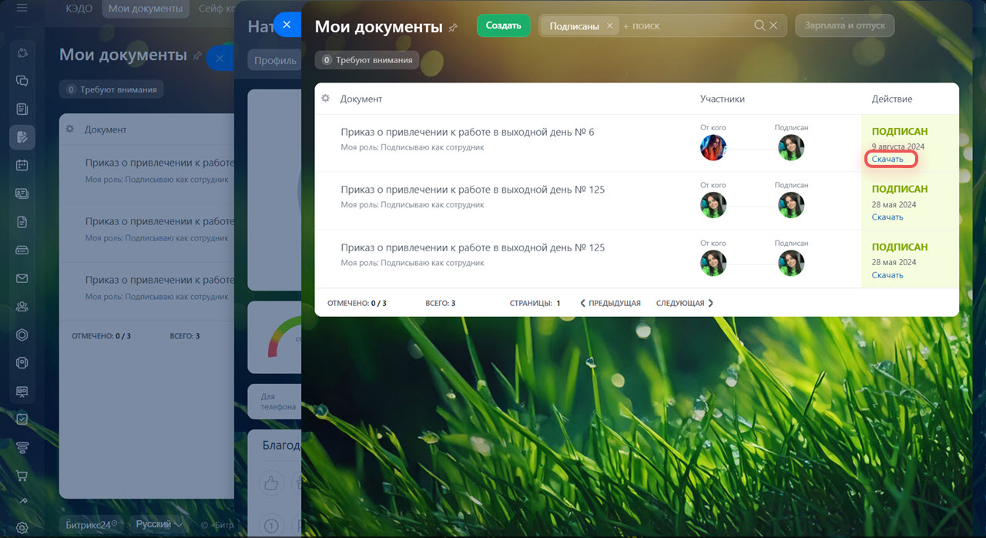Open the Workgroups people icon in sidebar
986x538 pixels.
(22, 307)
